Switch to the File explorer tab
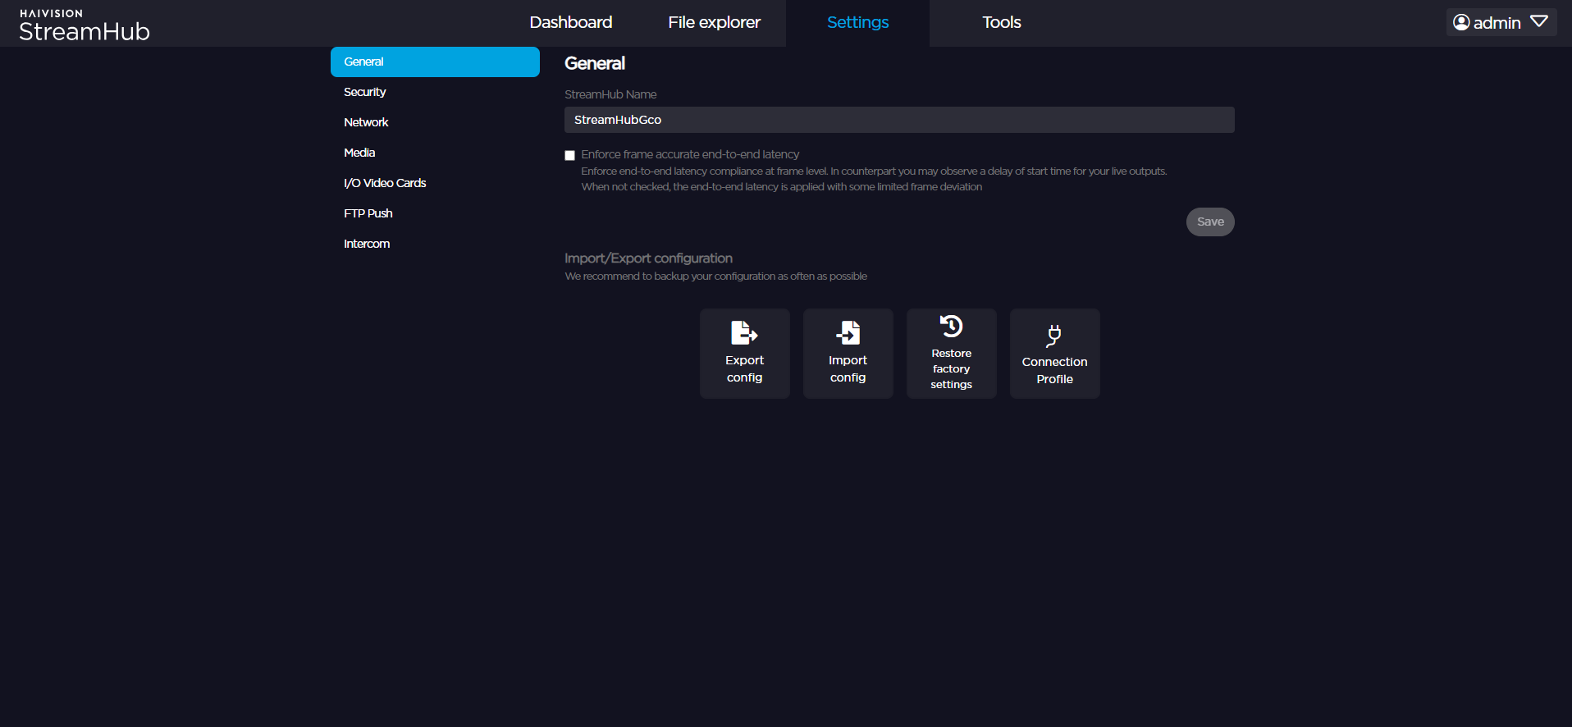The height and width of the screenshot is (727, 1572). click(714, 23)
